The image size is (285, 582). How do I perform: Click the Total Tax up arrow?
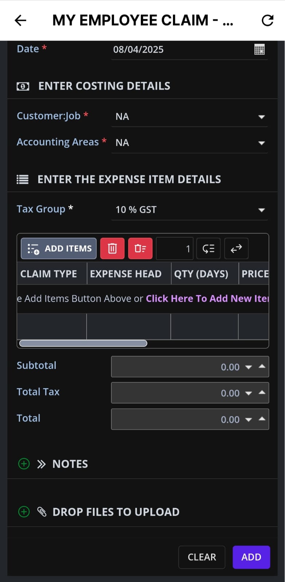pyautogui.click(x=262, y=392)
